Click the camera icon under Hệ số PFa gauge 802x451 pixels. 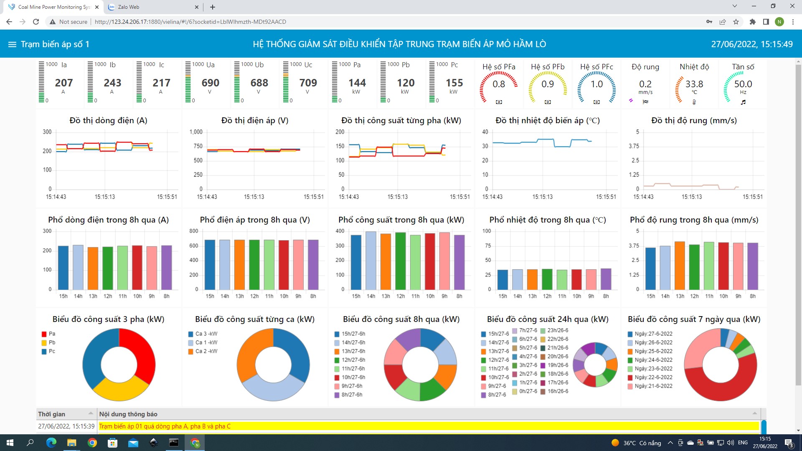click(x=499, y=102)
